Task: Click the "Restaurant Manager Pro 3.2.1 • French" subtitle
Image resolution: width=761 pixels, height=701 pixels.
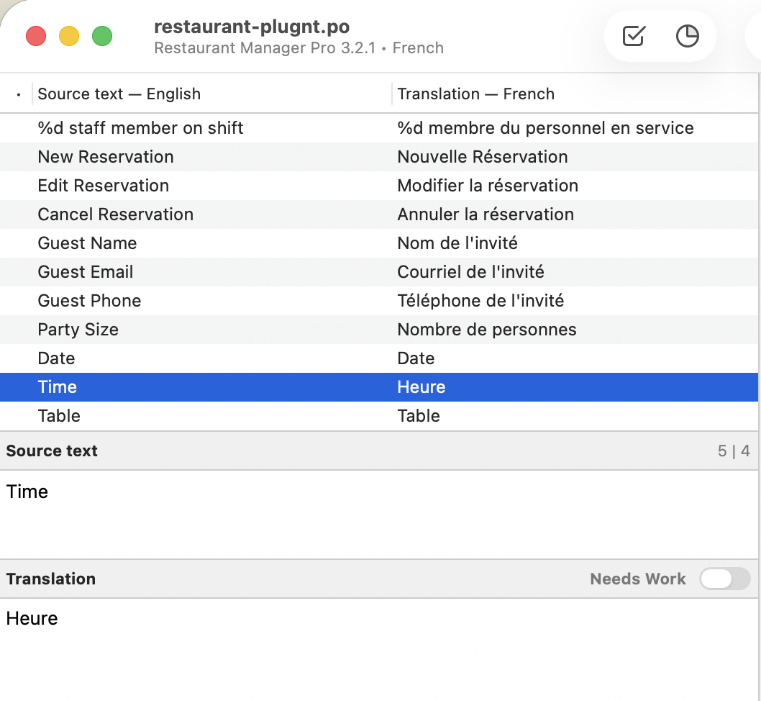Action: (x=299, y=48)
